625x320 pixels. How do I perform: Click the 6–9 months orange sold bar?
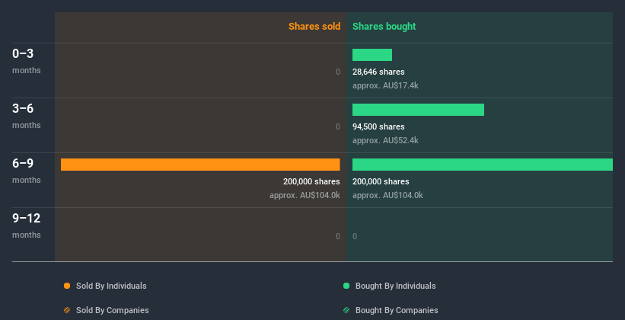(x=200, y=165)
